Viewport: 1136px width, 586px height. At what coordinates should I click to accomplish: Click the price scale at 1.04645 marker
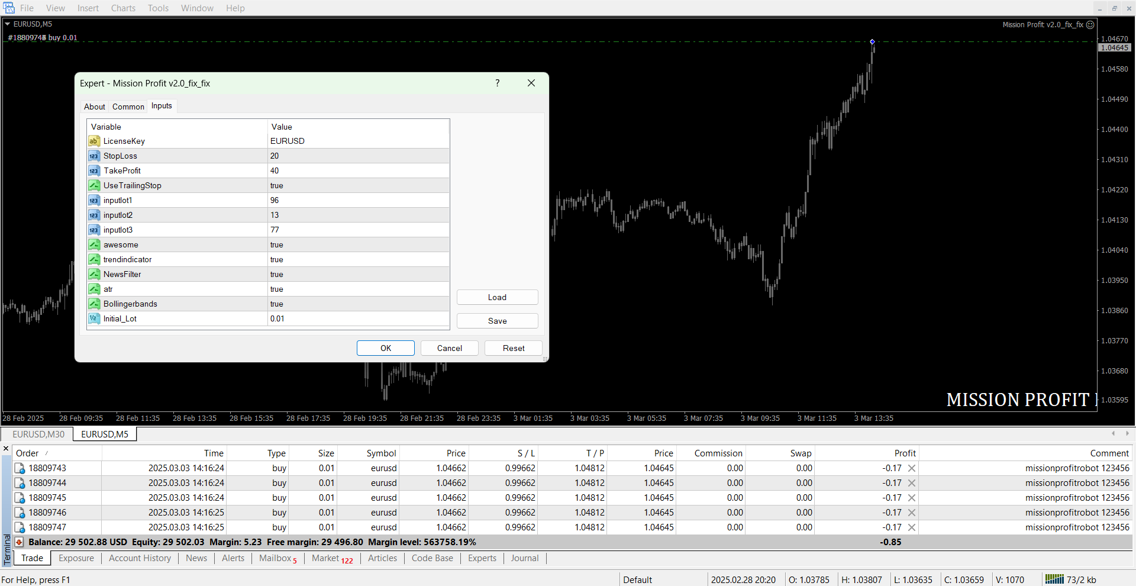click(x=1114, y=48)
